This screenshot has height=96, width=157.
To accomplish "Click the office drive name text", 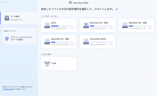I will click(x=53, y=23).
